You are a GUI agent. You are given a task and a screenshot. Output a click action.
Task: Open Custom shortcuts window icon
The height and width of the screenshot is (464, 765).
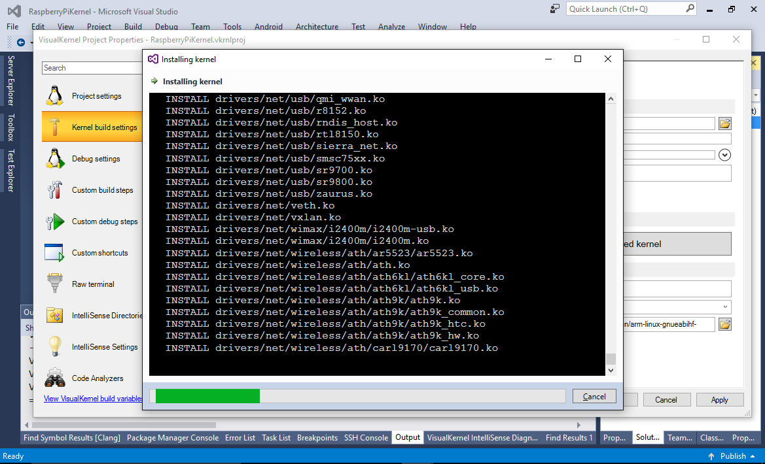(54, 252)
